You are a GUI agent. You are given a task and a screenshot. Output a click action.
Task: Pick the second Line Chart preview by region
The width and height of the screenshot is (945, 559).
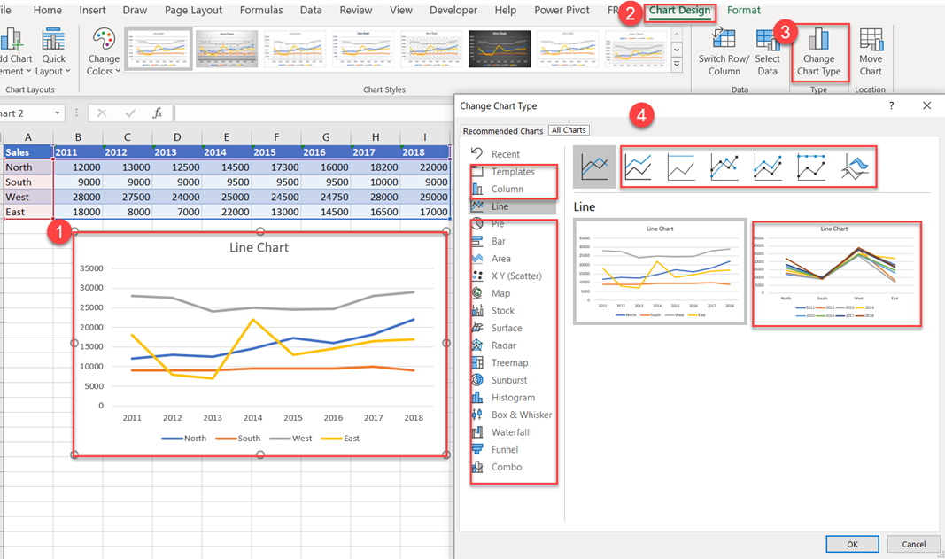[837, 274]
